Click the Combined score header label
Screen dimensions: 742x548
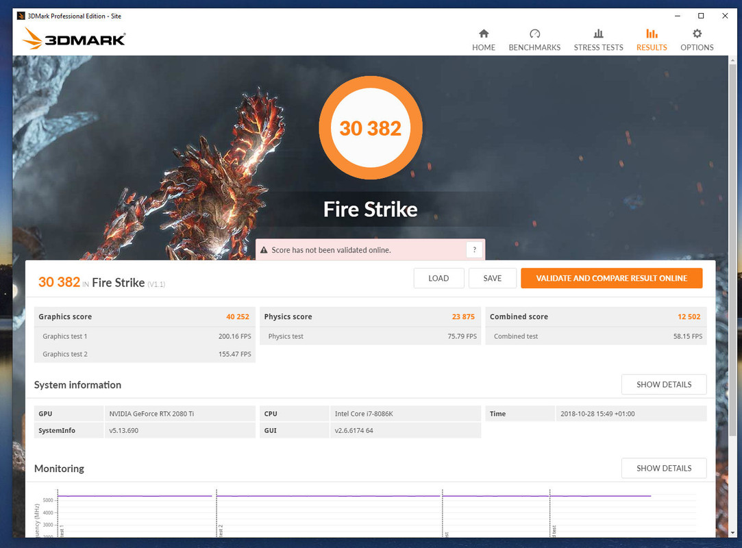click(x=519, y=316)
